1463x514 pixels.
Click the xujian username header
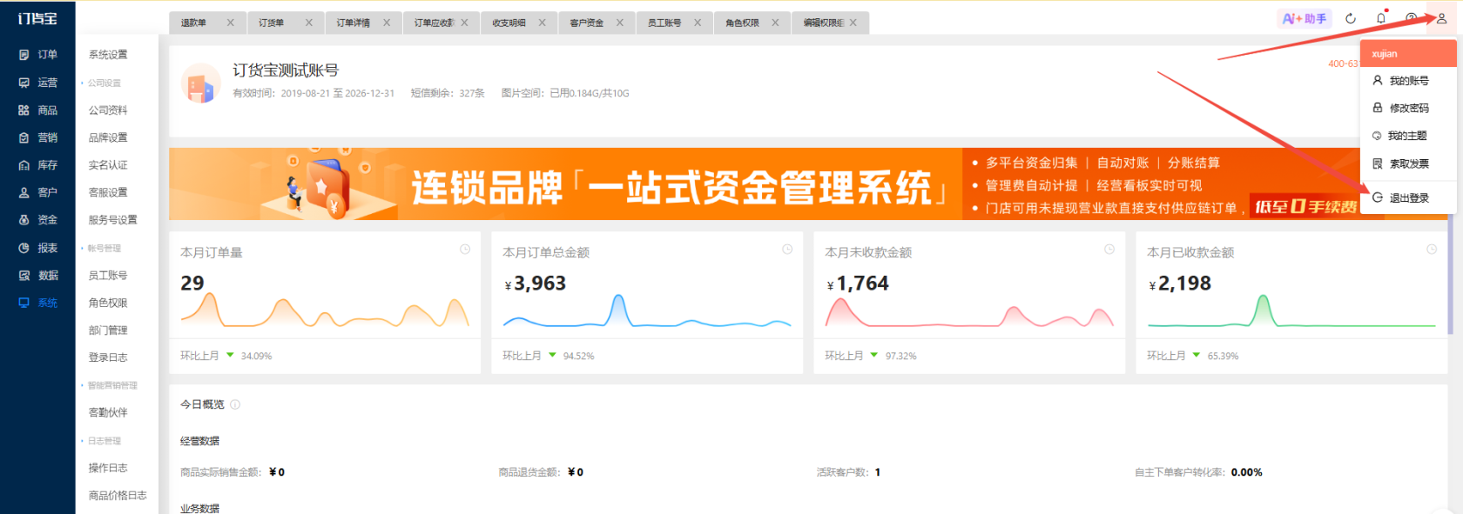(1408, 54)
